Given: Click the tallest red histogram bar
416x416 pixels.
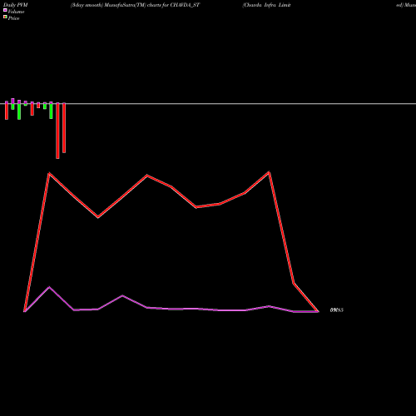Looking at the screenshot, I should (57, 131).
